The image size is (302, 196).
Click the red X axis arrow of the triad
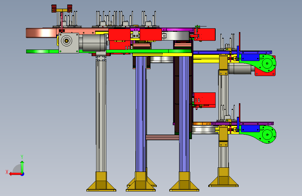point(15,174)
